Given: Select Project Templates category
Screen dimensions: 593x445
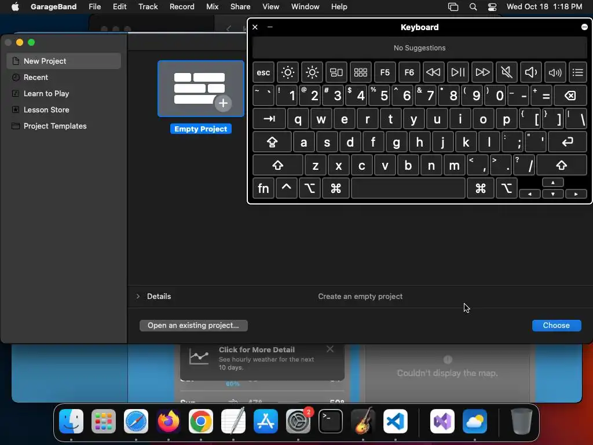Looking at the screenshot, I should click(64, 126).
